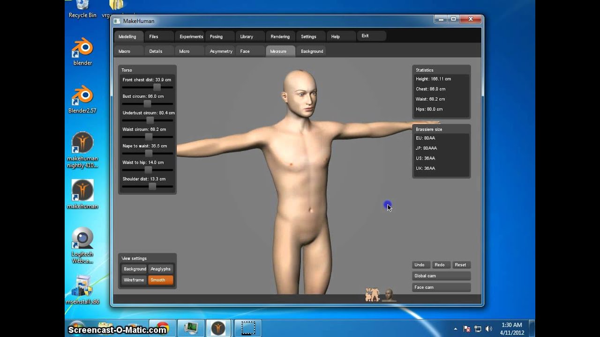This screenshot has width=600, height=337.
Task: Open the Logitech Webcam shortcut
Action: [82, 245]
